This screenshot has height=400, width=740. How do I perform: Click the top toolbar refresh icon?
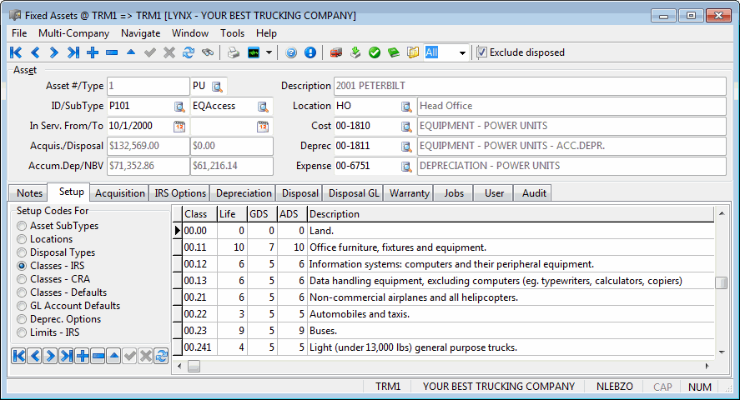click(189, 52)
